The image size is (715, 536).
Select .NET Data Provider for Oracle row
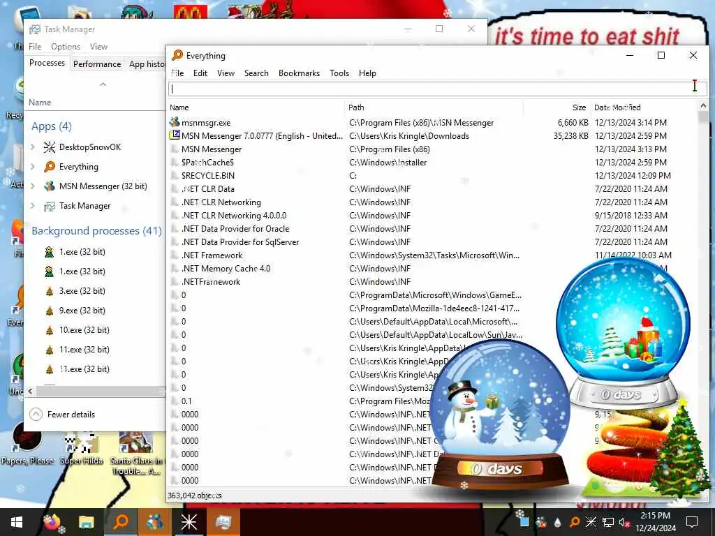click(432, 228)
